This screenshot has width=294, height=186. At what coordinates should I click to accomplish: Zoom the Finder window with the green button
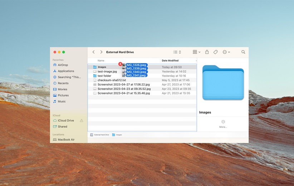click(x=64, y=52)
